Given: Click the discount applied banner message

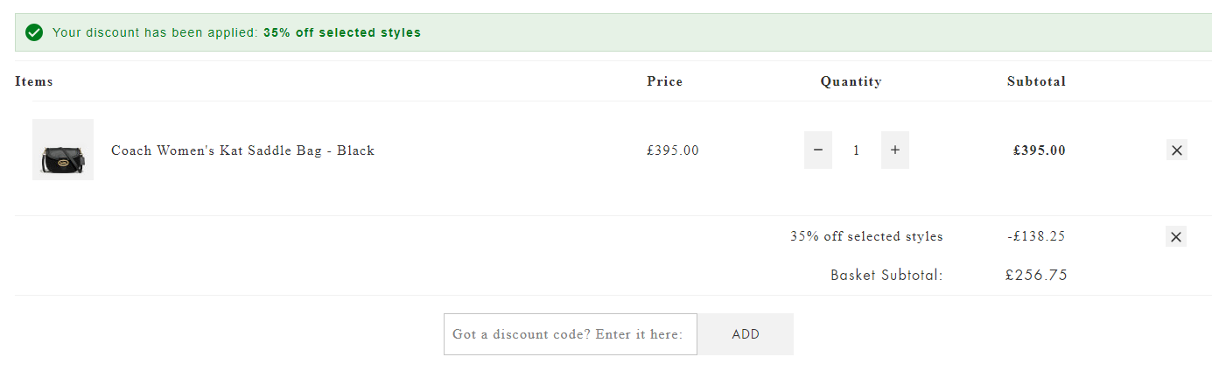Looking at the screenshot, I should (236, 32).
